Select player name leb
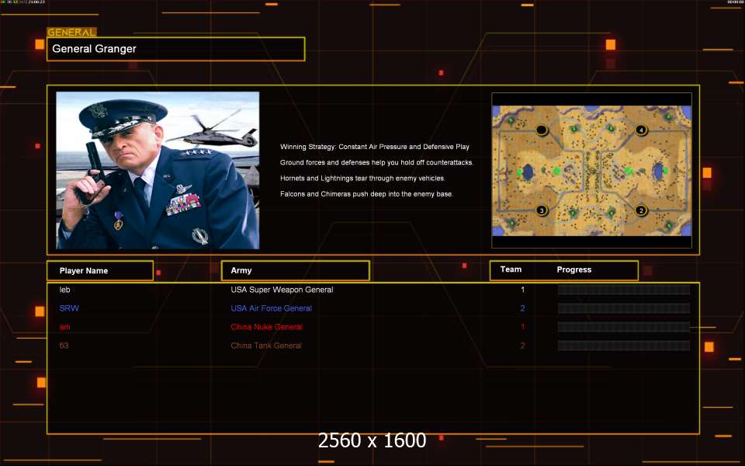Screen dimensions: 745x466 (64, 290)
